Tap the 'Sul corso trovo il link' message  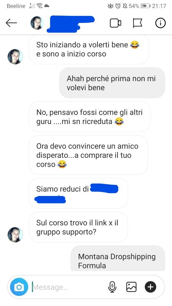click(x=78, y=227)
